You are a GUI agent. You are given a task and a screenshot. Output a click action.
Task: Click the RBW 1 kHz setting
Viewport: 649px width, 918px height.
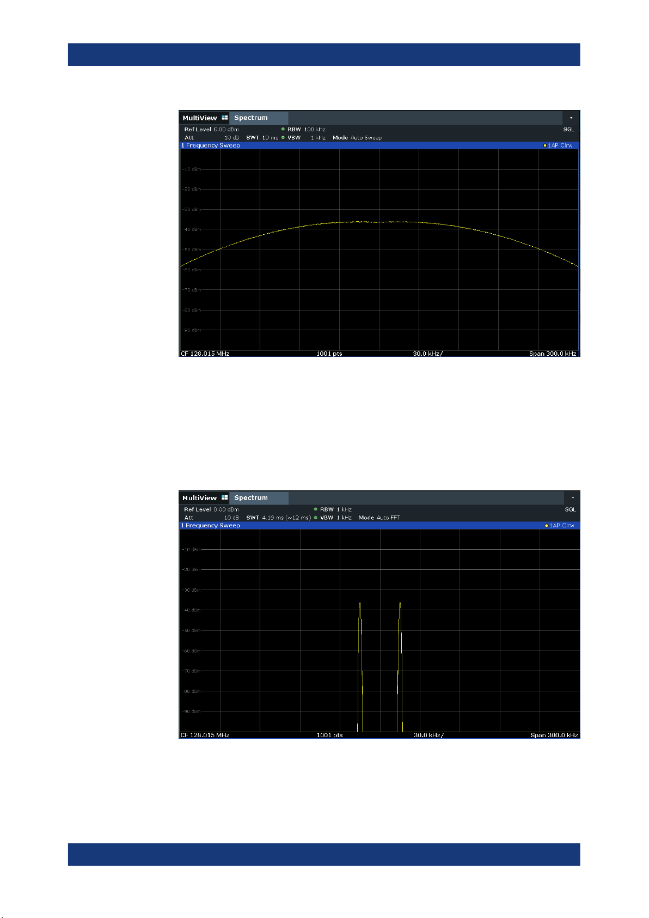pos(336,509)
